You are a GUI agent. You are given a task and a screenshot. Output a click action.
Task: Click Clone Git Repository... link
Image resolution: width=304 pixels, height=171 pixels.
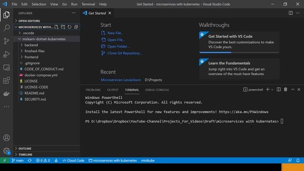[x=124, y=53]
